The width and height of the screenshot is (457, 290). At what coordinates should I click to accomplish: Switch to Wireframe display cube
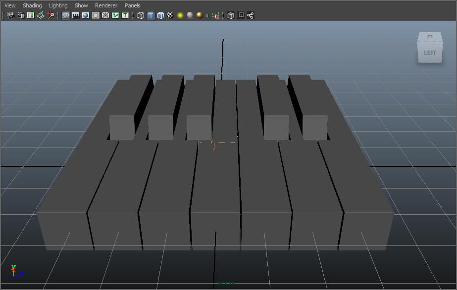pyautogui.click(x=141, y=15)
